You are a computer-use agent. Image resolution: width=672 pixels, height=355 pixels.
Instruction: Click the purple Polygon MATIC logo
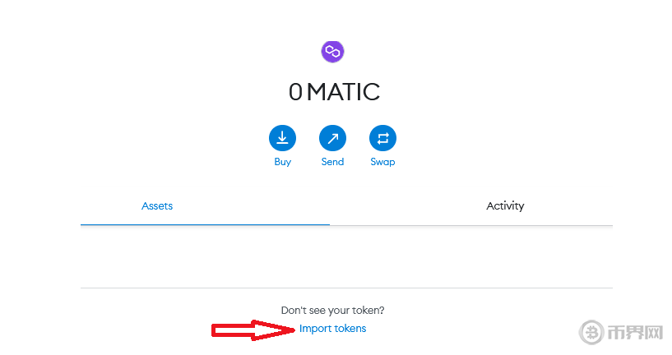click(332, 52)
